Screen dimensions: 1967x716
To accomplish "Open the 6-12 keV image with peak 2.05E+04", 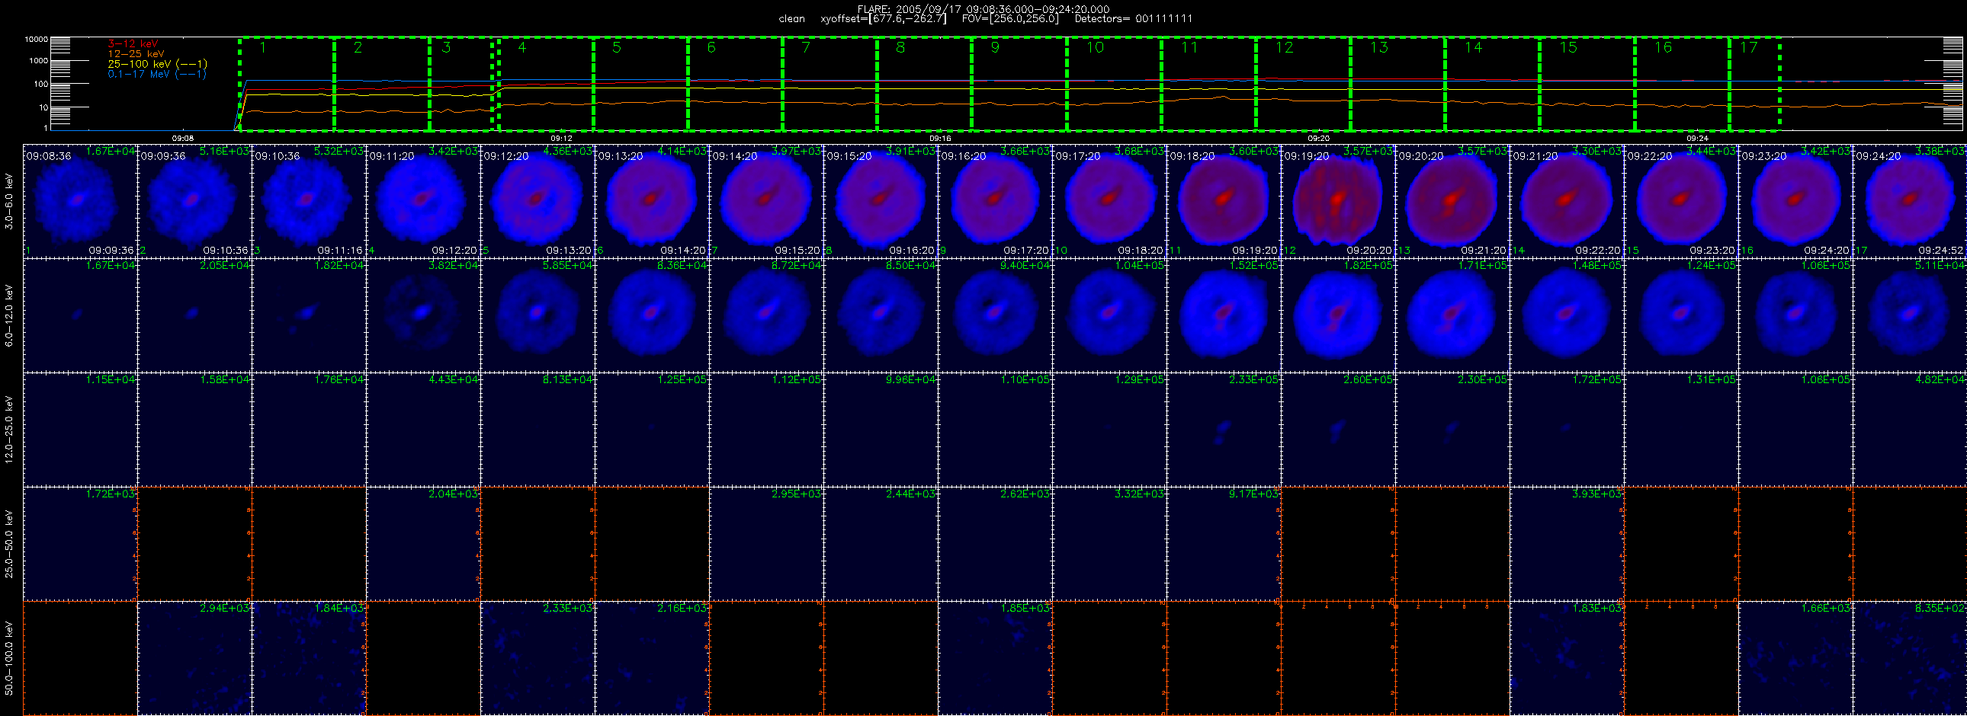I will coord(194,315).
